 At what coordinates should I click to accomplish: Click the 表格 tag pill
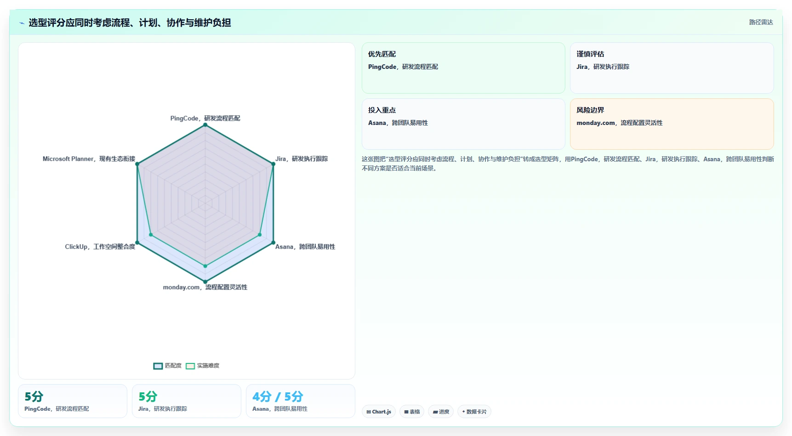click(x=412, y=412)
